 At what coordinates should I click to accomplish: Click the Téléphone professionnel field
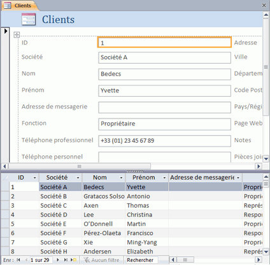tap(164, 141)
